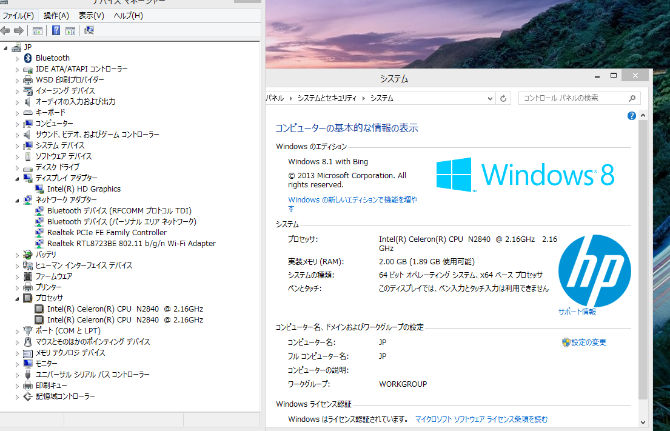670x431 pixels.
Task: Select ソフトウェア デバイス category
Action: [x=63, y=156]
